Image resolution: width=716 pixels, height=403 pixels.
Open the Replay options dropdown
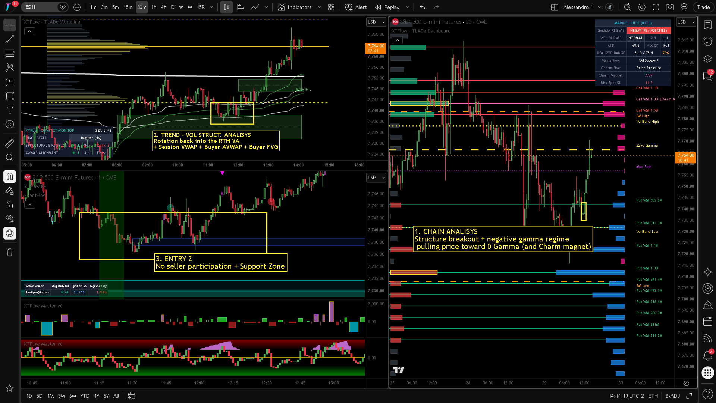tap(407, 7)
